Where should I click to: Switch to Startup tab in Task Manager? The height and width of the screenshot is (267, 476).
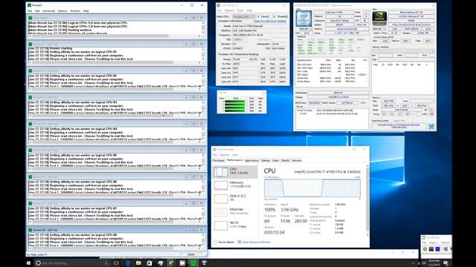point(266,160)
